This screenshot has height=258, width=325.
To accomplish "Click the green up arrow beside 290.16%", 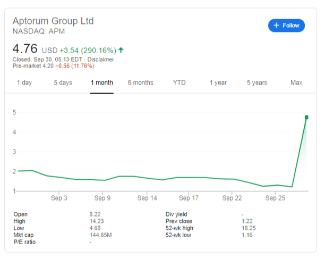I will pyautogui.click(x=121, y=50).
